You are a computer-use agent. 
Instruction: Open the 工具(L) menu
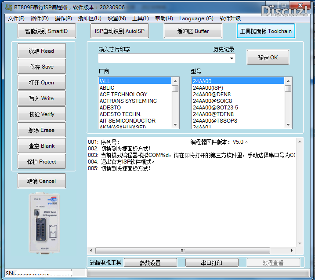[x=141, y=18]
